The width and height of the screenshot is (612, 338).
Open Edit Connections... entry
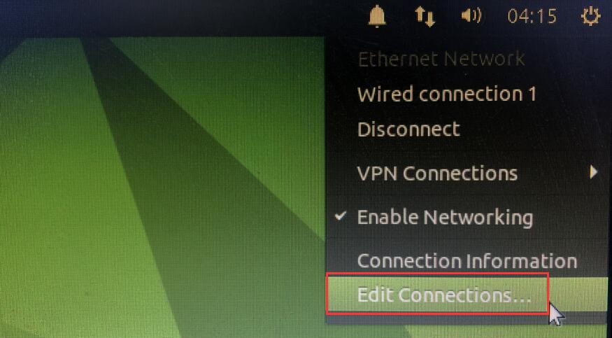coord(444,295)
